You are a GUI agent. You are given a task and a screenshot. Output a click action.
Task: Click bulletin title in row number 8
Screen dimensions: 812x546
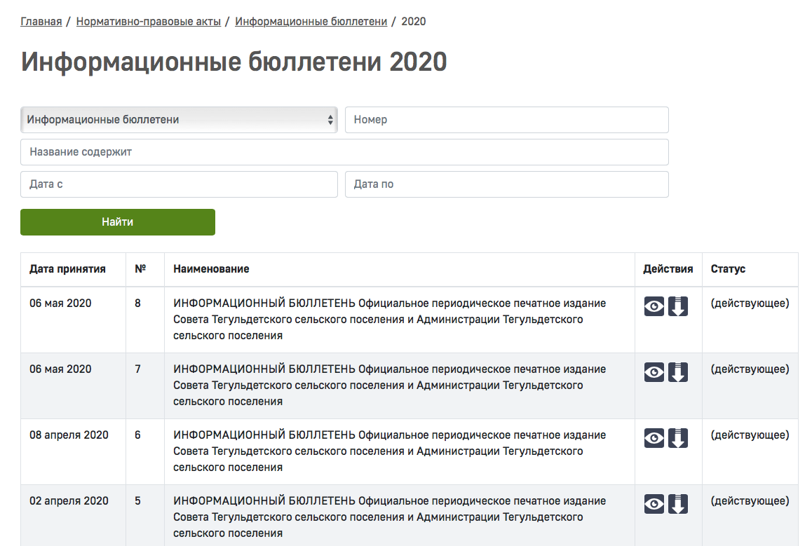pyautogui.click(x=389, y=320)
